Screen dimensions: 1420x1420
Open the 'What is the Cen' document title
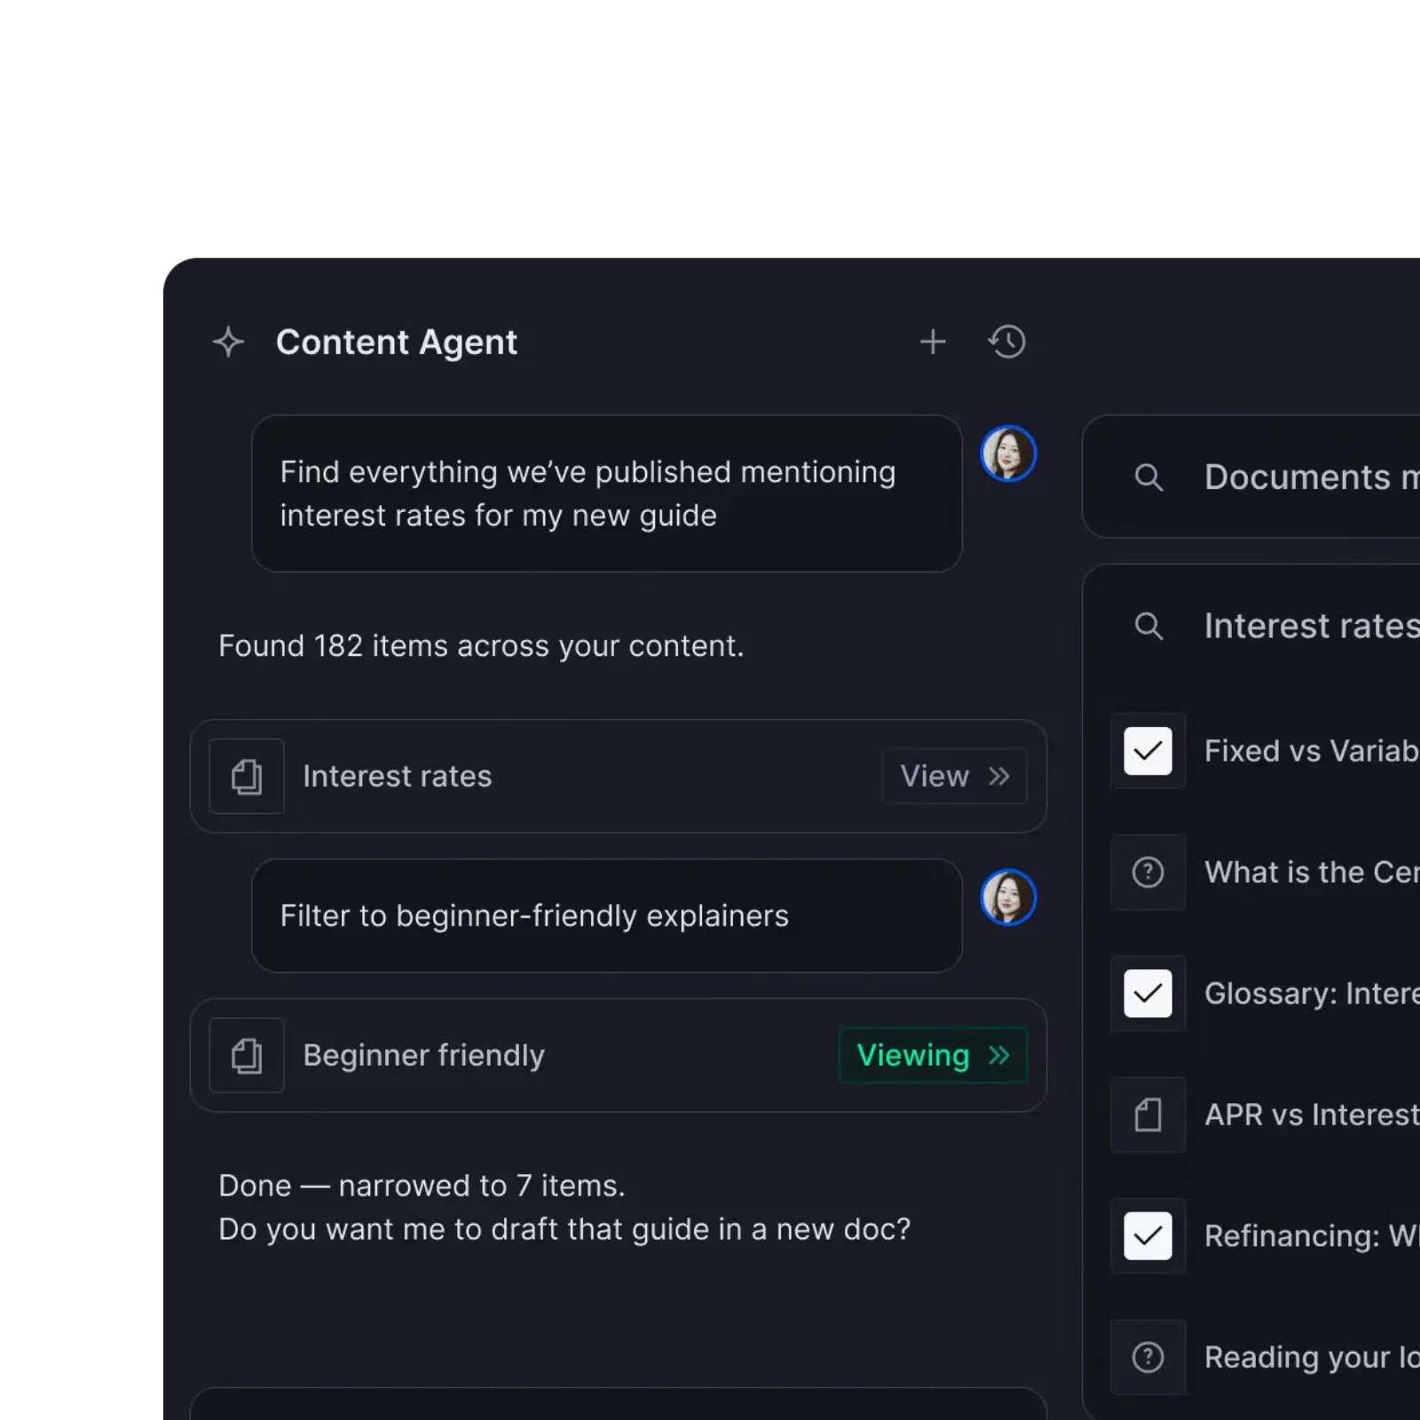(1312, 872)
